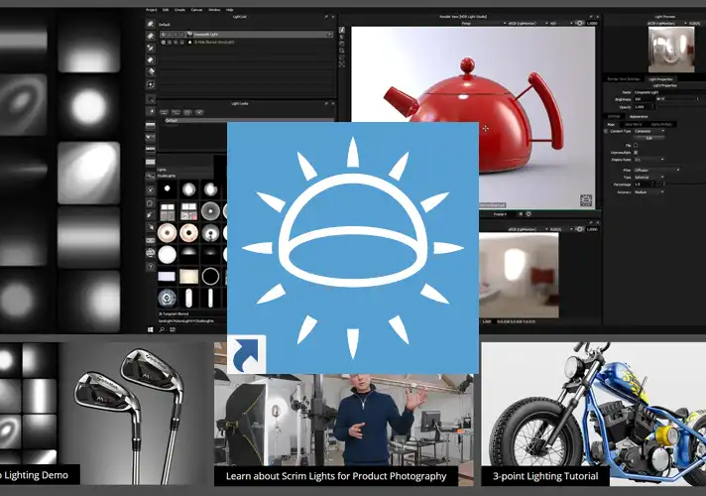This screenshot has height=496, width=706.
Task: Select the small white dot light preset
Action: click(x=167, y=188)
